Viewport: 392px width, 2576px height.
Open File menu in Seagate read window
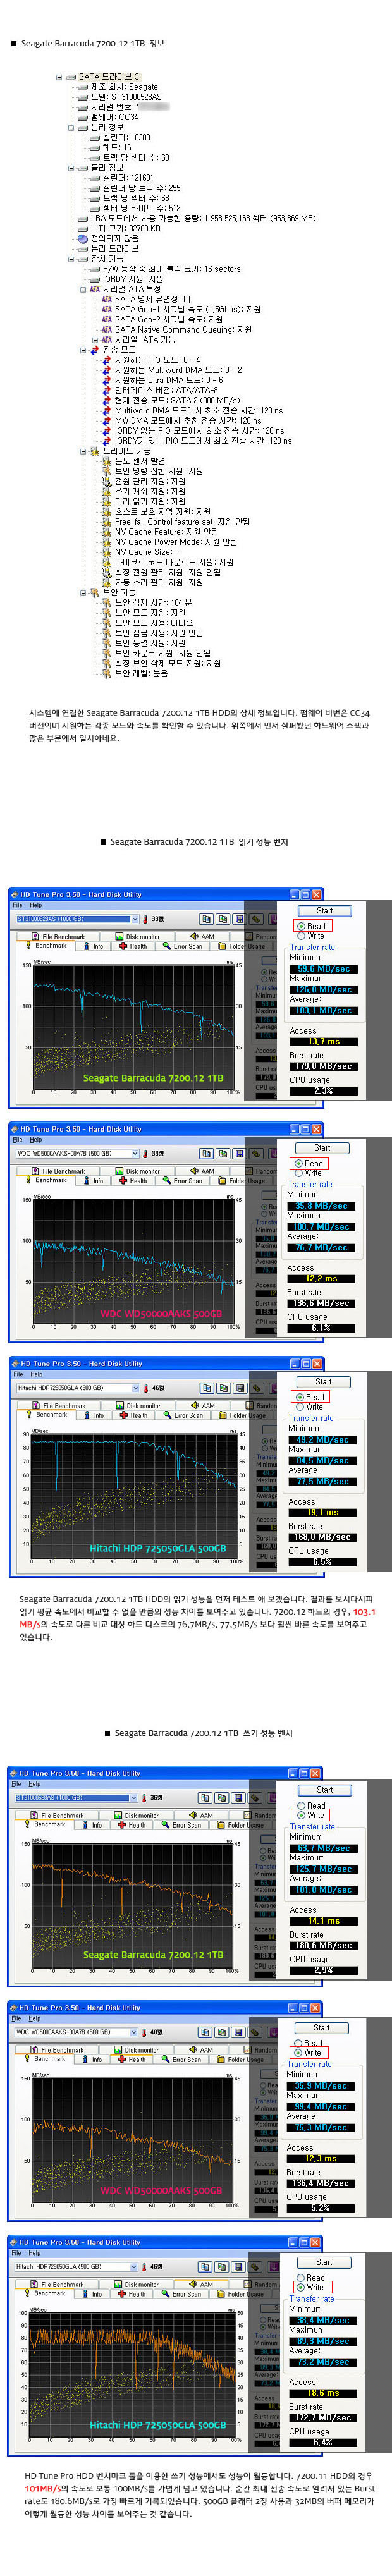point(17,905)
